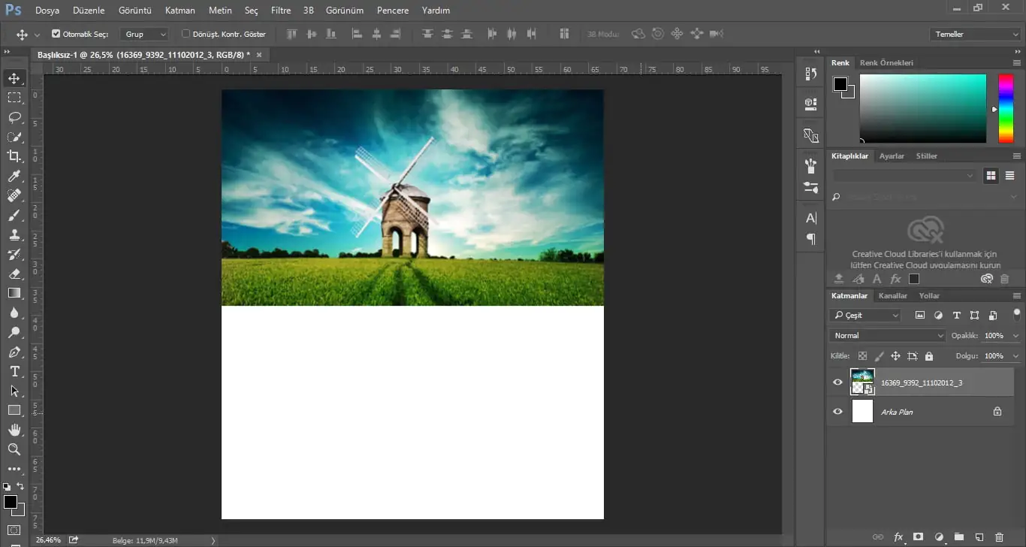Select the 16369_9392_11102012_3 layer thumbnail
The height and width of the screenshot is (547, 1026).
(x=862, y=382)
